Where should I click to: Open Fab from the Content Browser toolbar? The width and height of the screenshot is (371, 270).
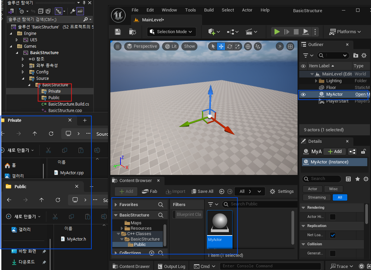pos(149,192)
